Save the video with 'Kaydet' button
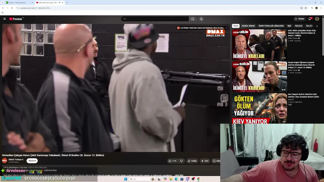This screenshot has width=324, height=182. [216, 161]
